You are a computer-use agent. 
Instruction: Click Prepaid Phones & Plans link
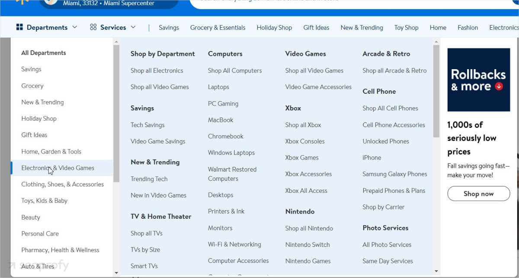[394, 191]
